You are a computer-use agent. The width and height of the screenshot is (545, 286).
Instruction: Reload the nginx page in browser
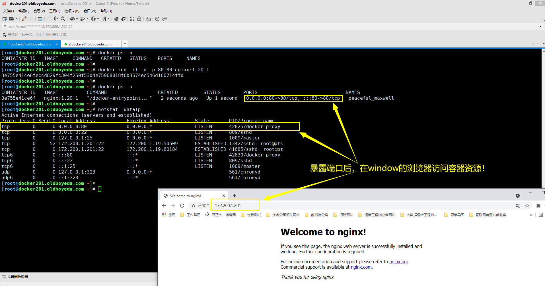pyautogui.click(x=182, y=206)
